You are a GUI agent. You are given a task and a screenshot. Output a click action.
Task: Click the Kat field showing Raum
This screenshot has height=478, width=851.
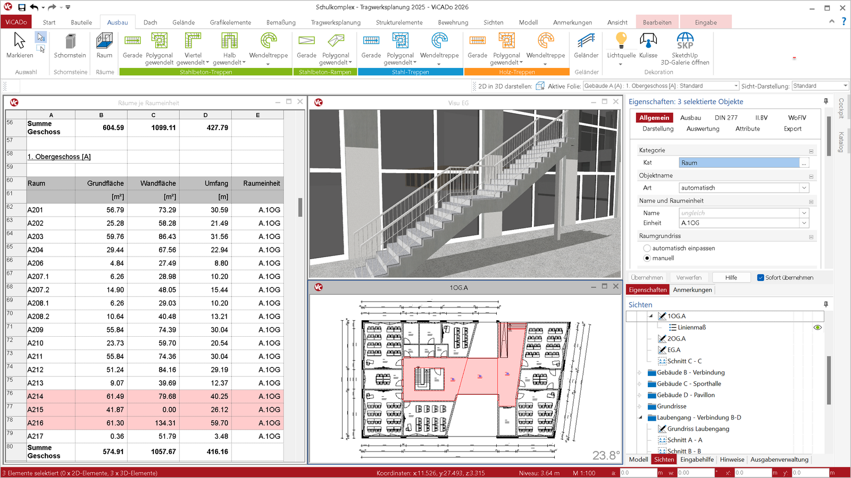[739, 163]
